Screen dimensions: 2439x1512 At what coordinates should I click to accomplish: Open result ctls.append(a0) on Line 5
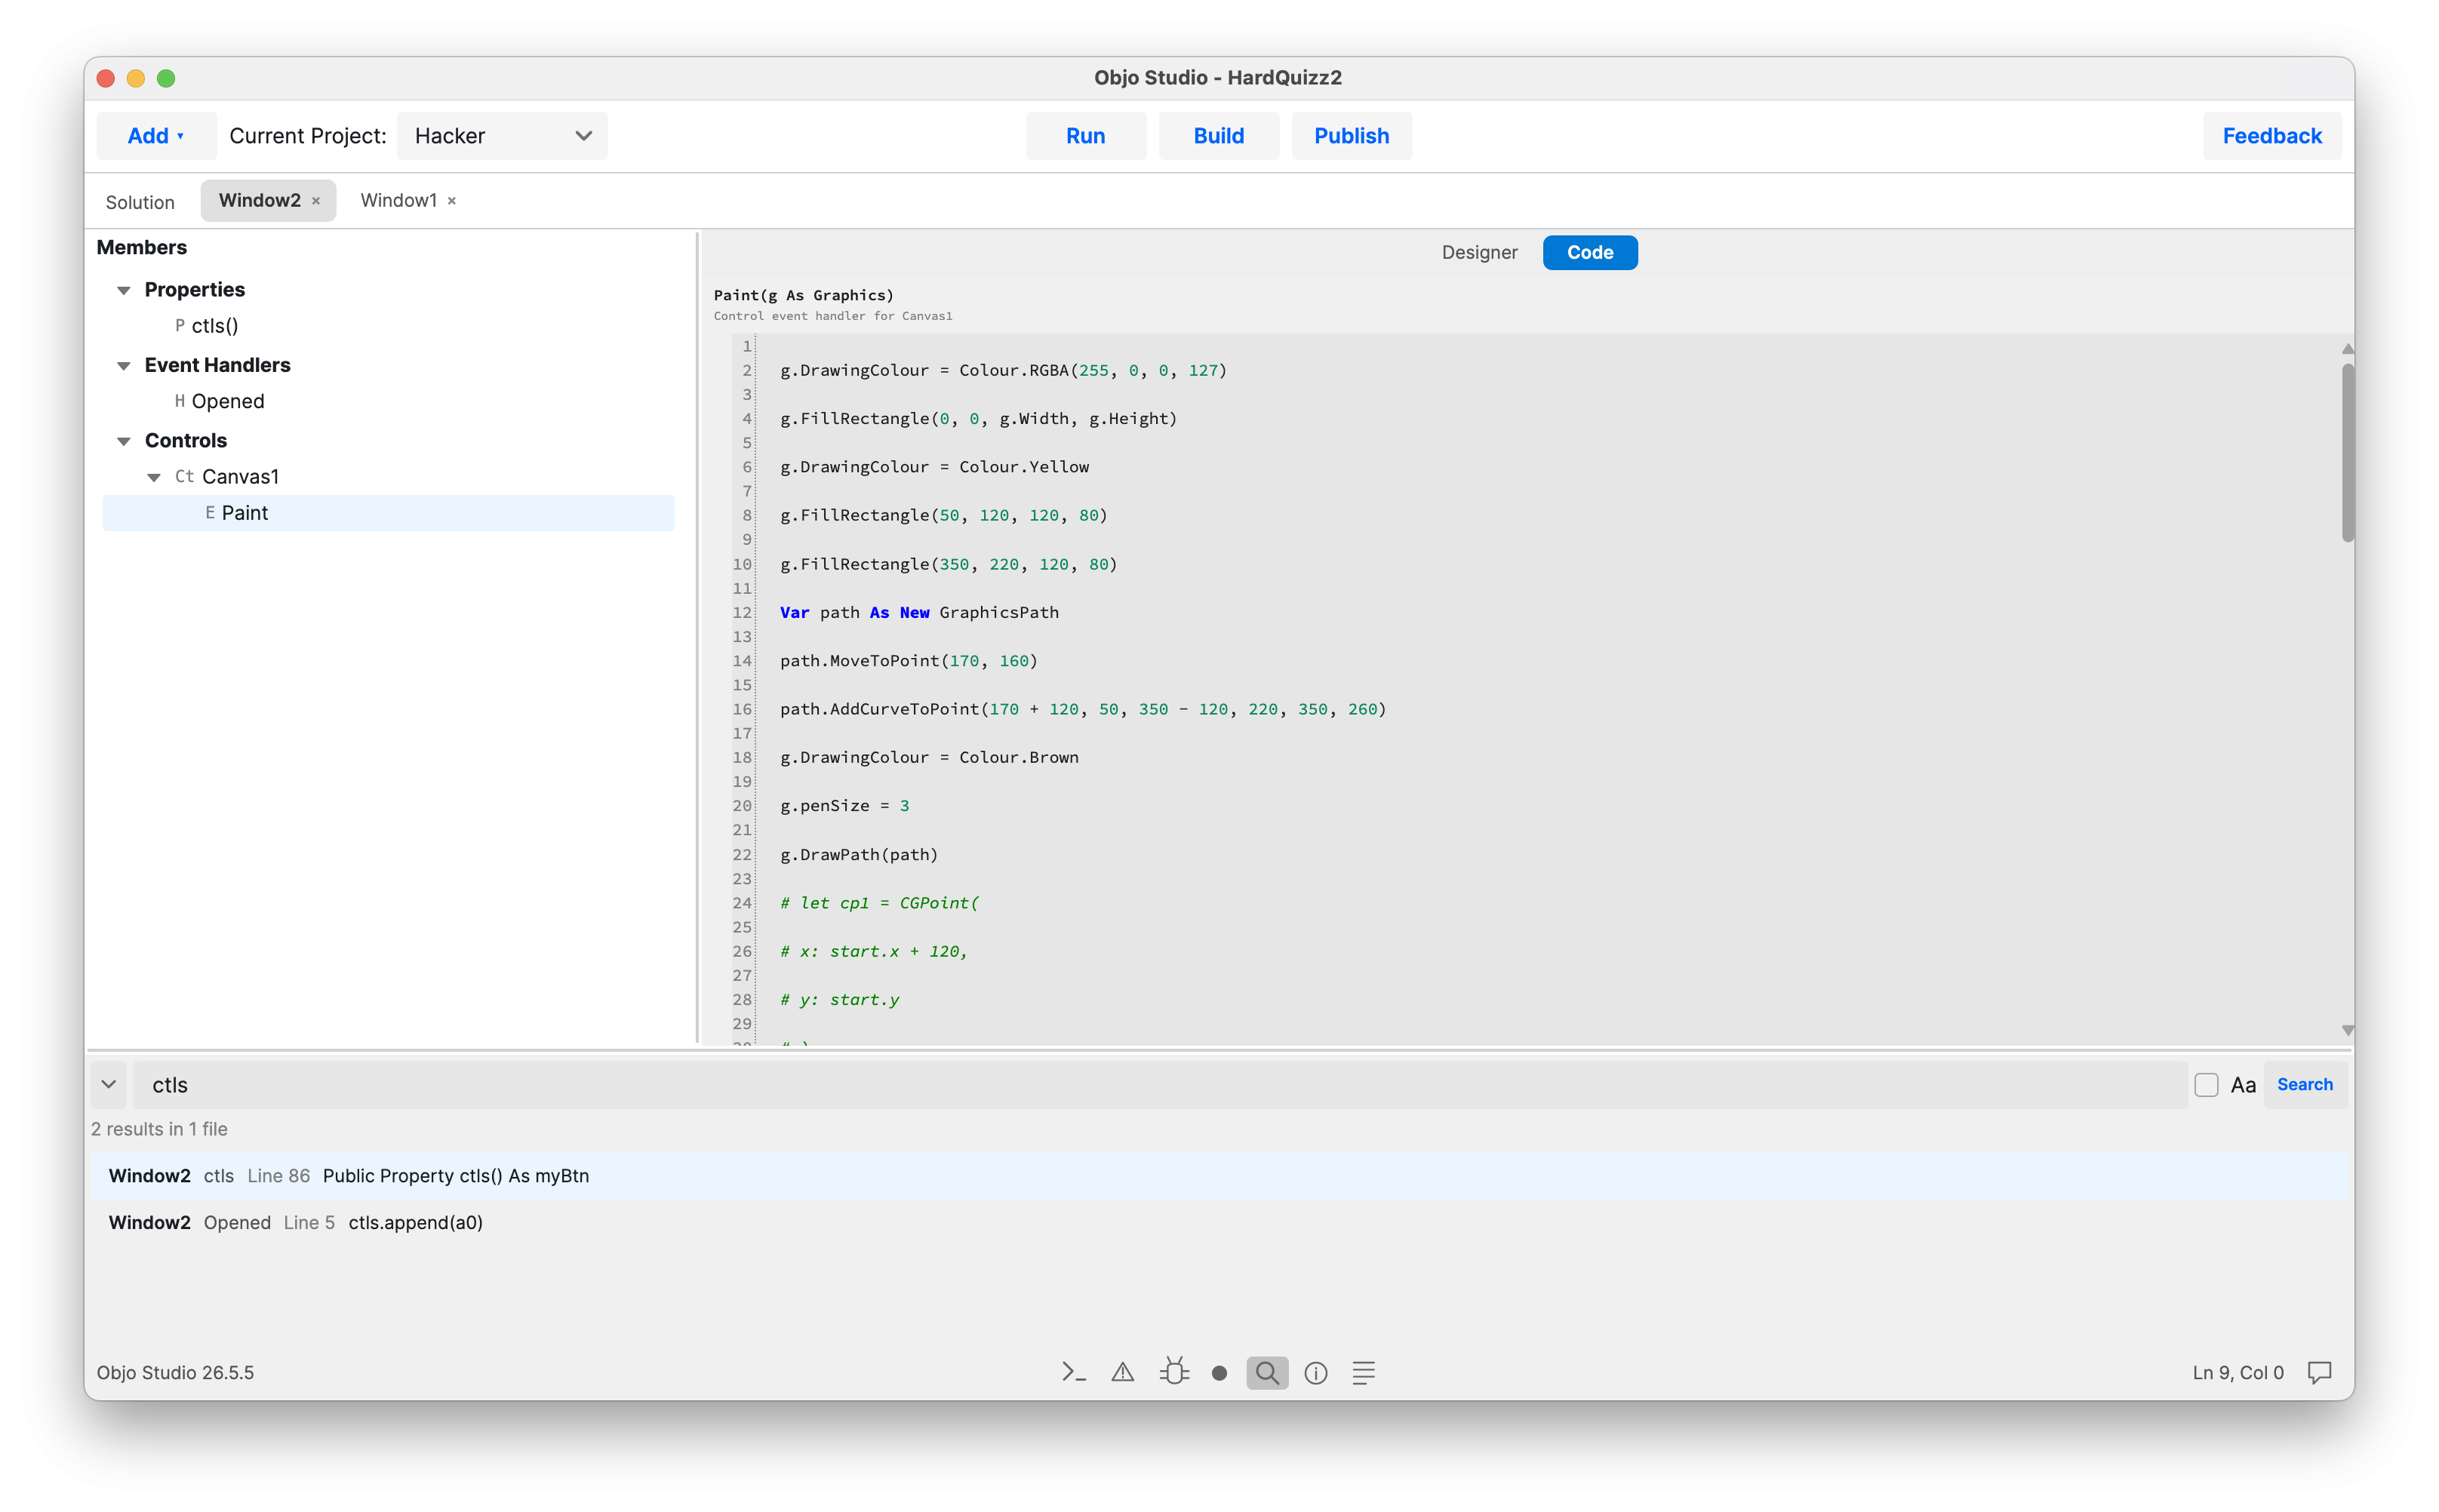coord(1218,1223)
